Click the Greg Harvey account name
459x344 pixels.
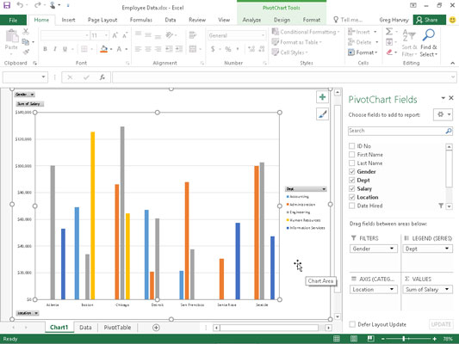point(394,20)
